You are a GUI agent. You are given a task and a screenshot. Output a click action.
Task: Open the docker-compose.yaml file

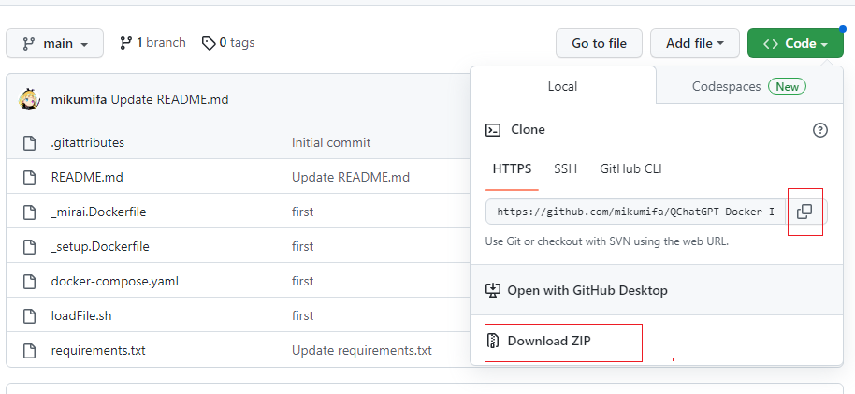pos(114,281)
